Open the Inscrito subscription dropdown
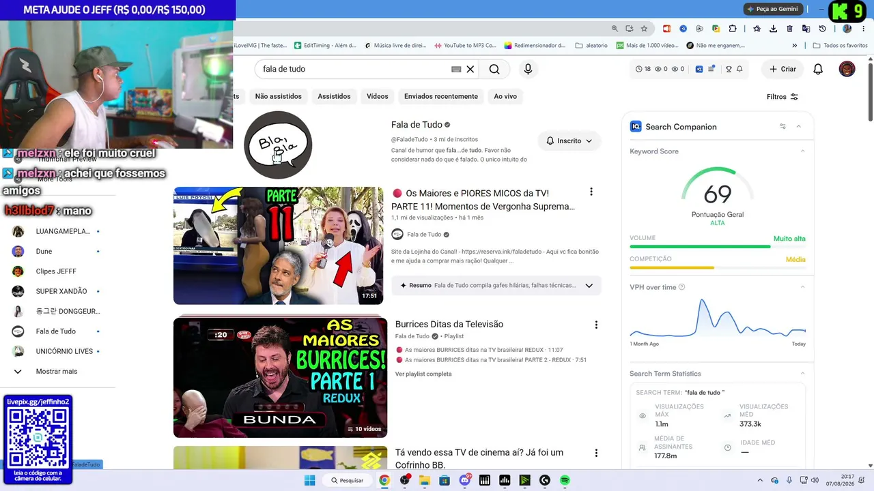This screenshot has height=491, width=874. [x=569, y=141]
